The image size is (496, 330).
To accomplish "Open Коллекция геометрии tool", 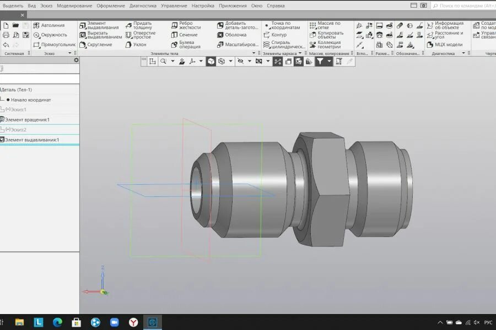I will [x=325, y=45].
